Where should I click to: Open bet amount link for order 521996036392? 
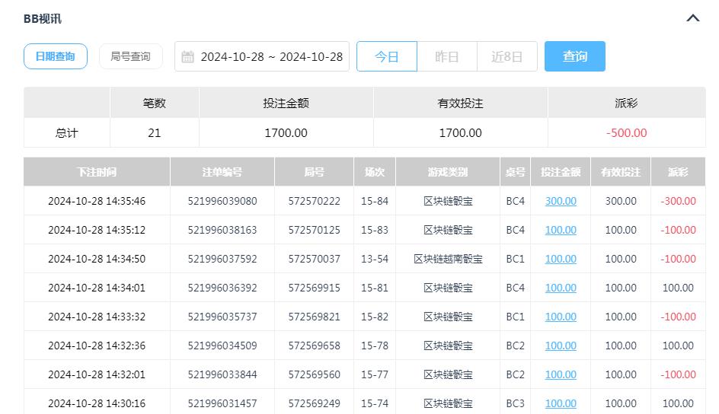tap(561, 288)
